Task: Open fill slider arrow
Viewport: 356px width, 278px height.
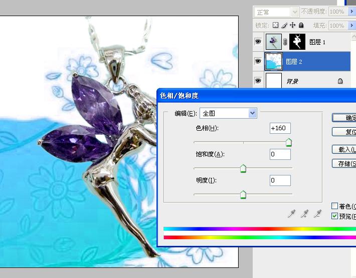Action: 351,25
